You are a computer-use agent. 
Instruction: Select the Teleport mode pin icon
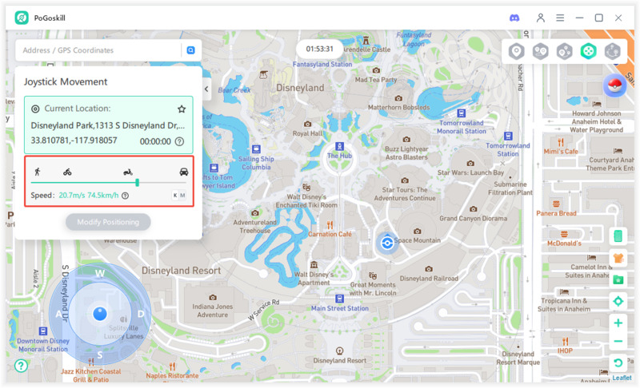[516, 51]
